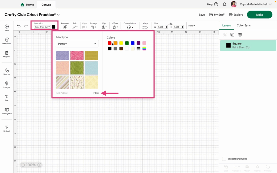
Task: Choose the light blue pattern thumbnail
Action: 91,68
